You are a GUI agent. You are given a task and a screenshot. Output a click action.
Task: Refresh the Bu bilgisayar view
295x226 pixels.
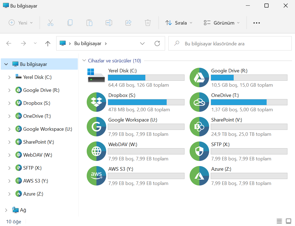(157, 43)
